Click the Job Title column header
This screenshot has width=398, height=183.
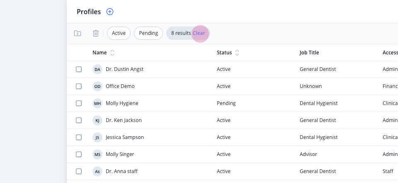pyautogui.click(x=309, y=53)
